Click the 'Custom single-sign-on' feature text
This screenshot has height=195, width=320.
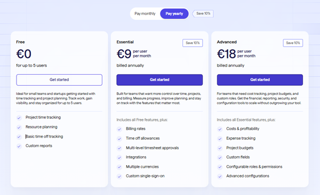click(x=145, y=176)
